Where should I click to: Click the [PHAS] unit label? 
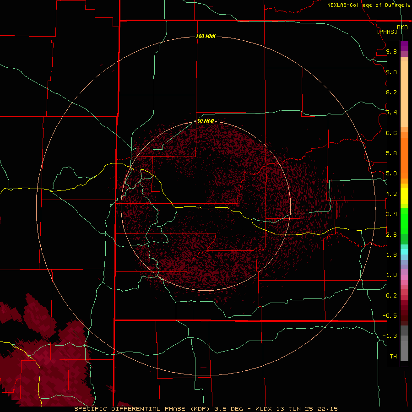tap(387, 32)
